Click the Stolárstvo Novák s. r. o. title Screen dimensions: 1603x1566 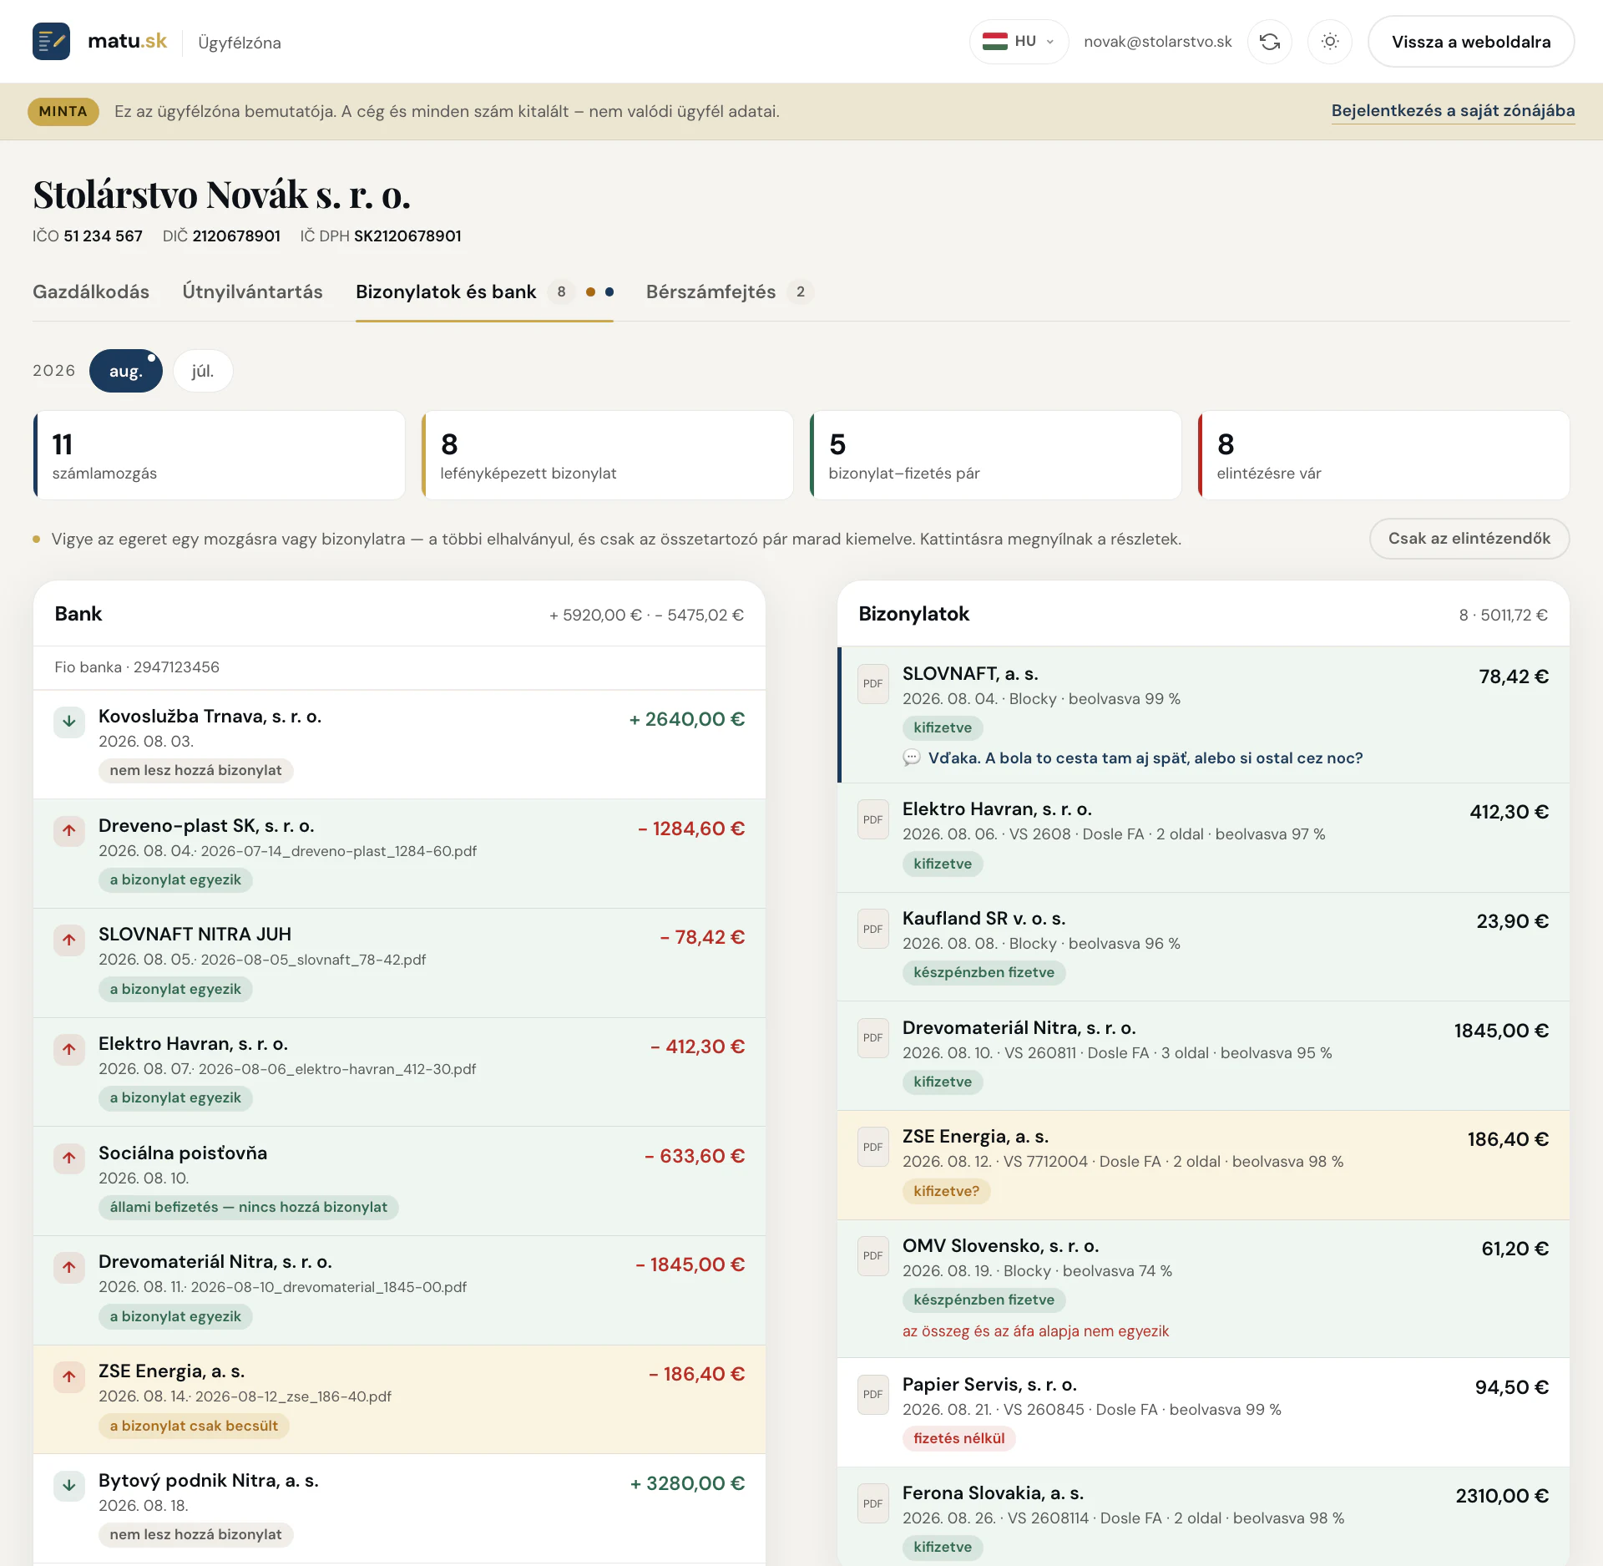click(x=221, y=194)
